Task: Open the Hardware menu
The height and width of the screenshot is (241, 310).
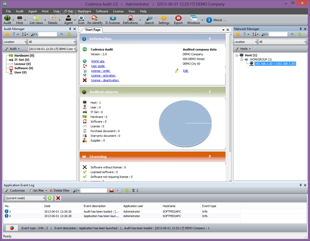Action: pyautogui.click(x=84, y=11)
